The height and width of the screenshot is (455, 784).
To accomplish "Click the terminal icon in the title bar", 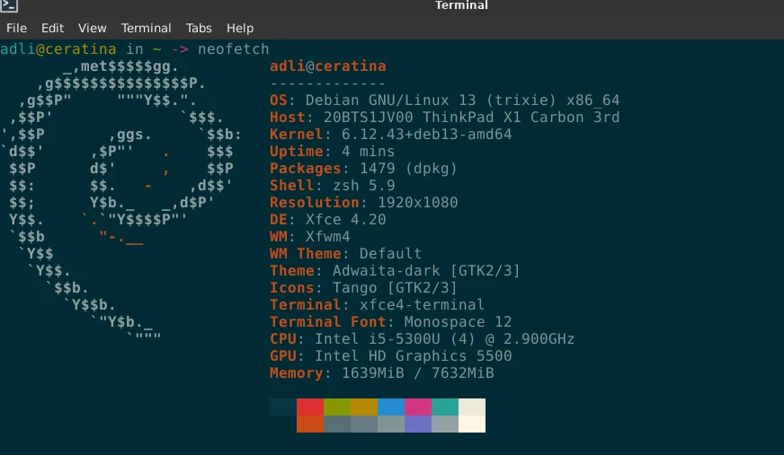I will click(x=10, y=5).
